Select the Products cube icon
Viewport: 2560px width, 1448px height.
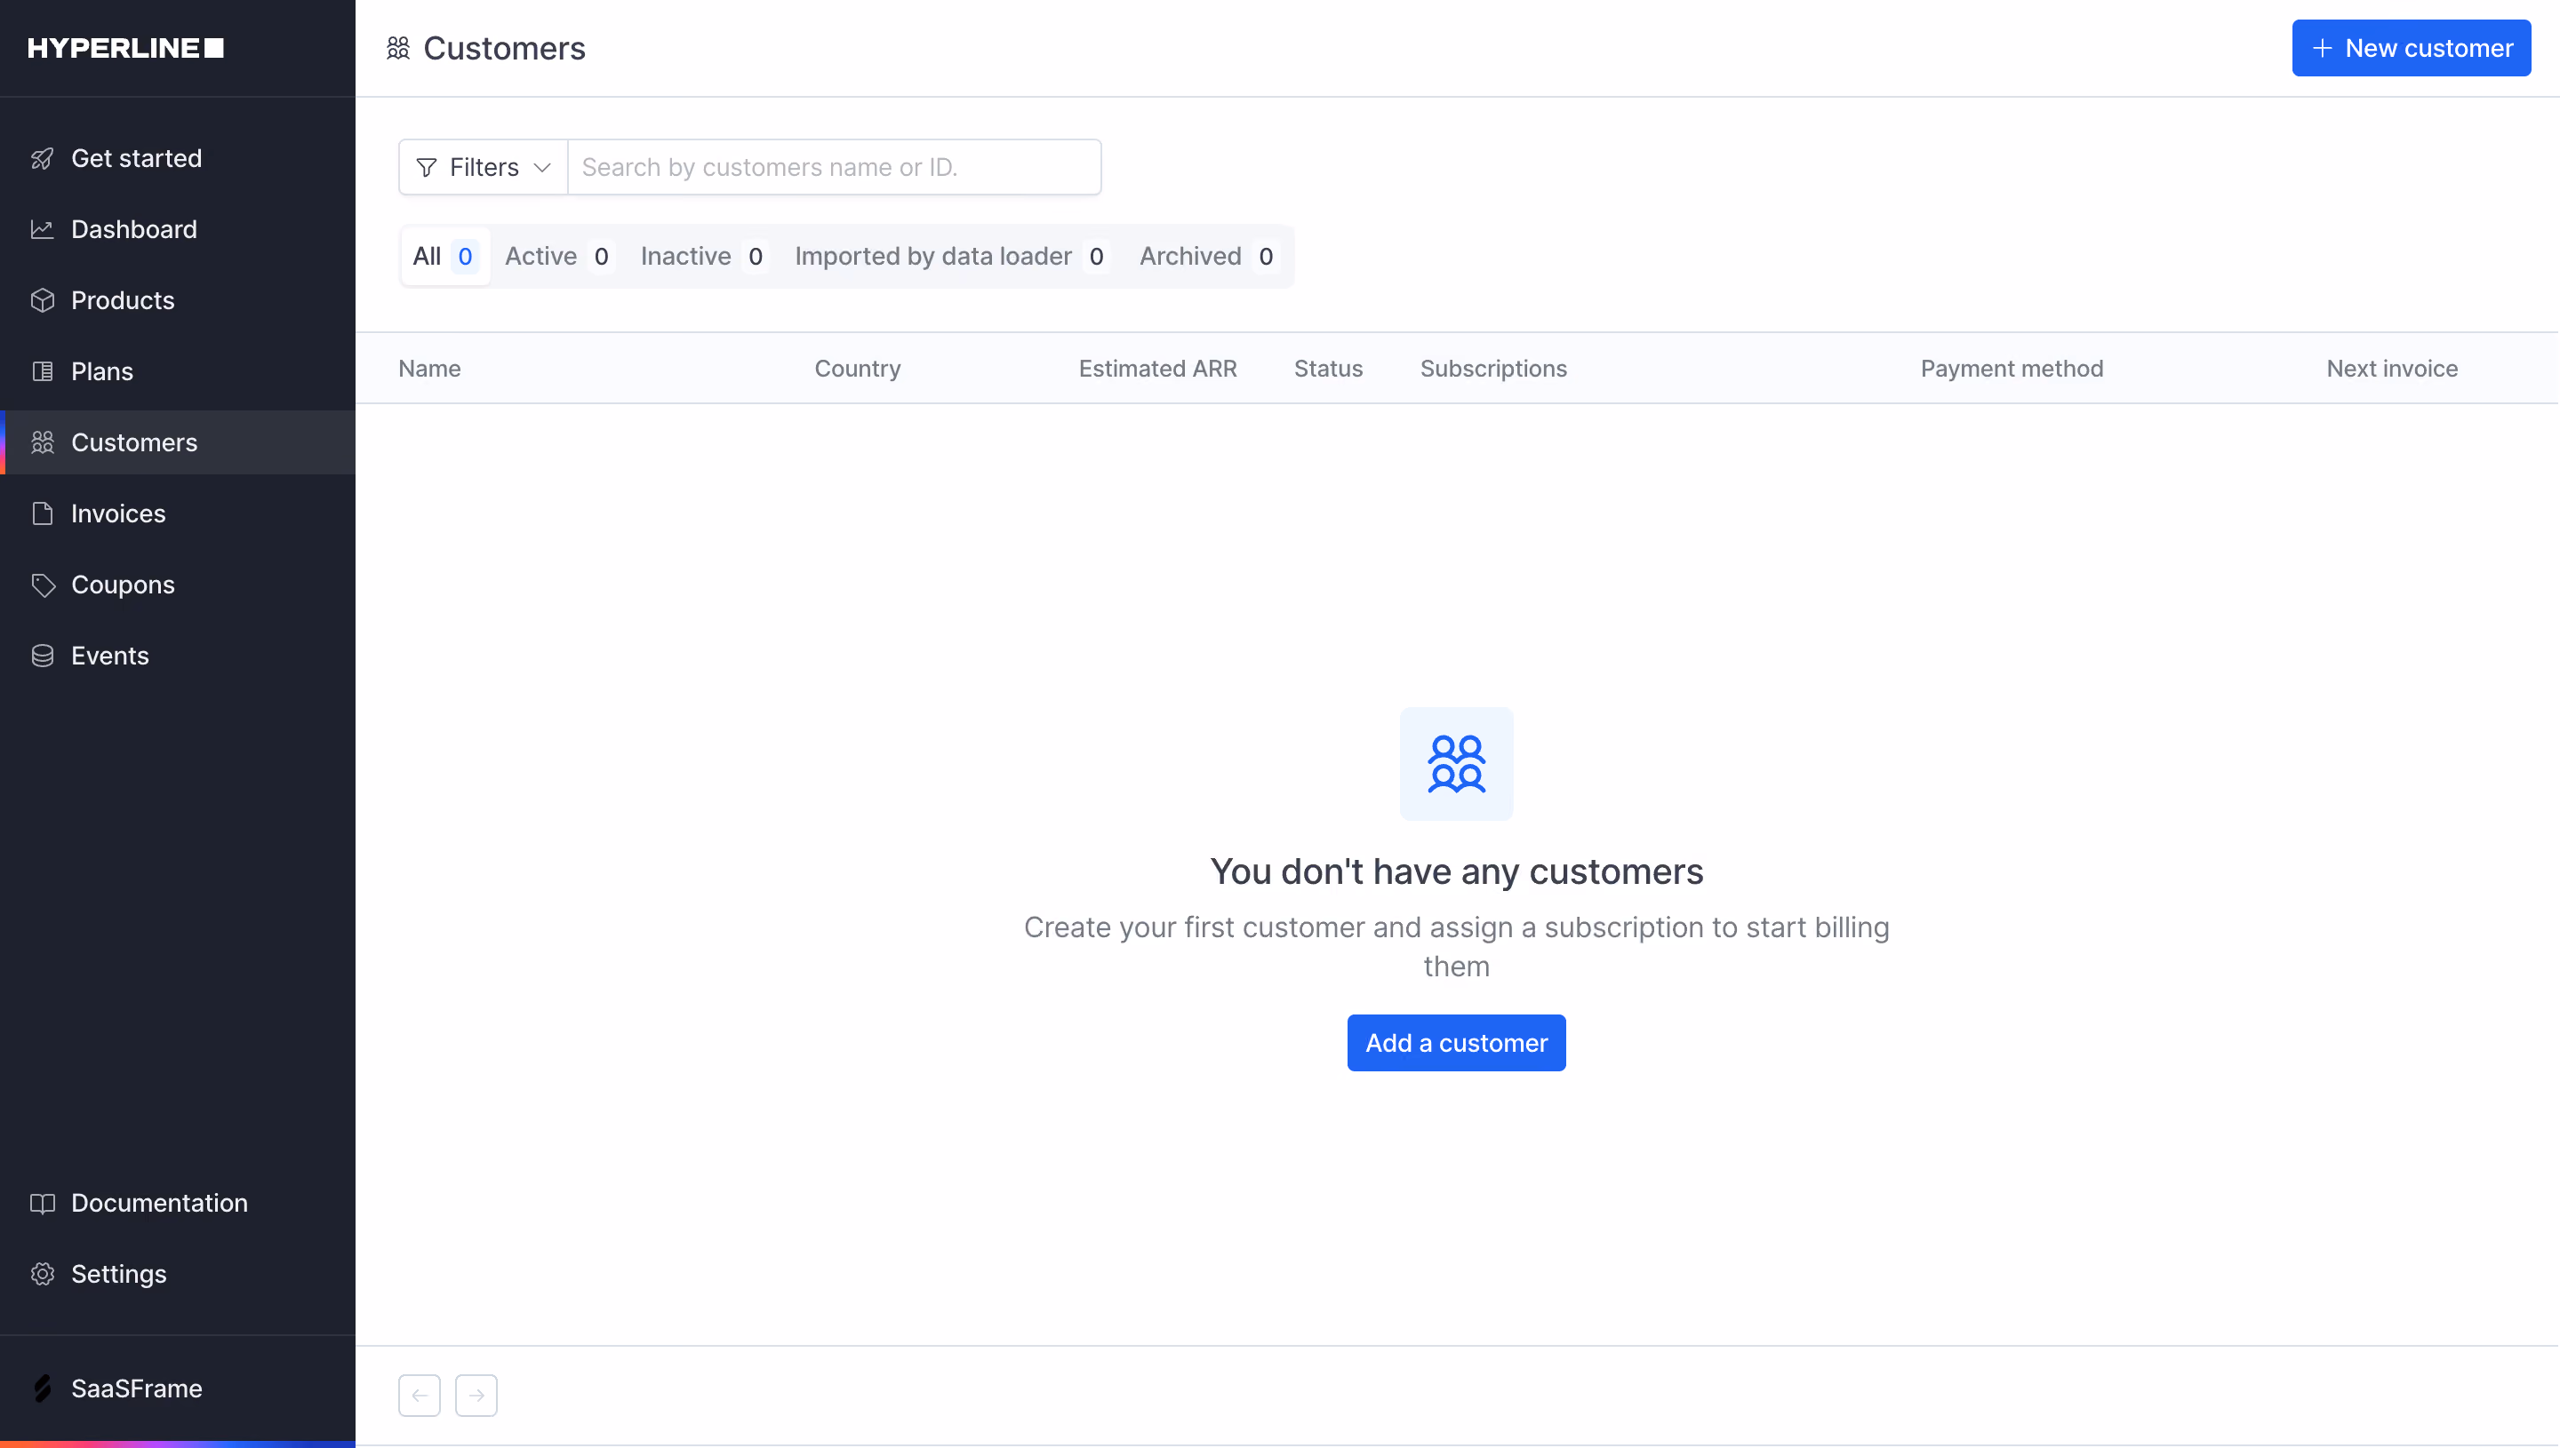(42, 300)
